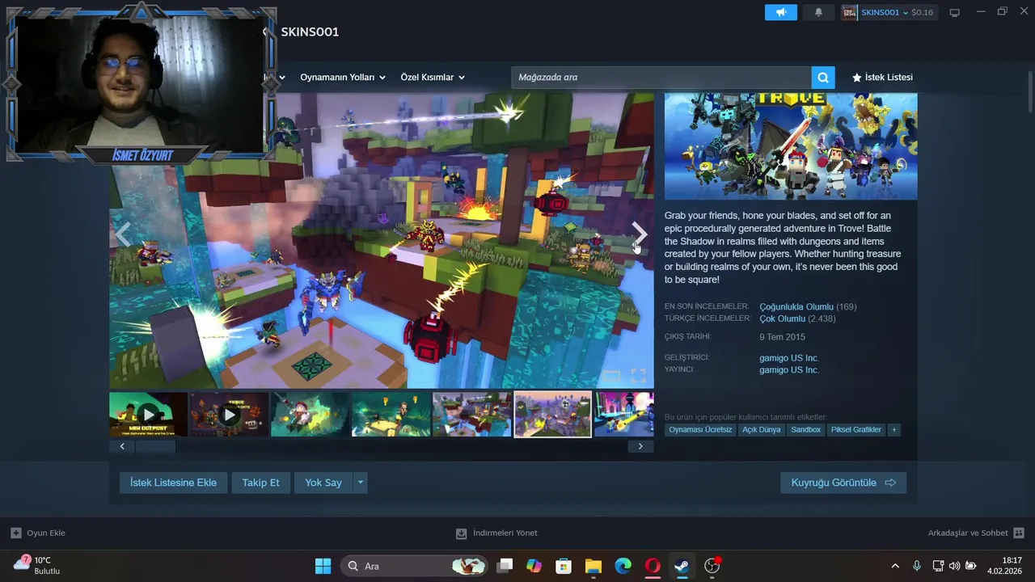
Task: Open the Windows taskbar Ara search box
Action: click(413, 566)
